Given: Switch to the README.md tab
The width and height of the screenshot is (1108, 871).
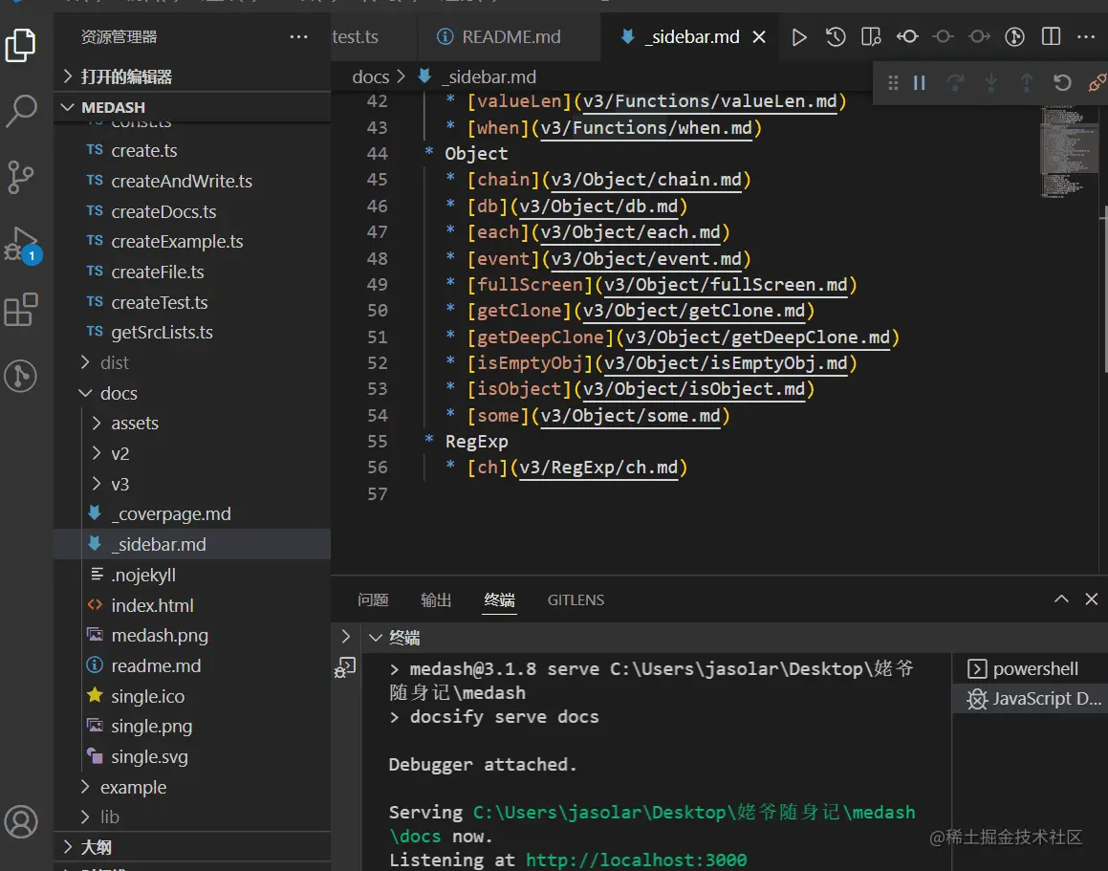Looking at the screenshot, I should [511, 37].
